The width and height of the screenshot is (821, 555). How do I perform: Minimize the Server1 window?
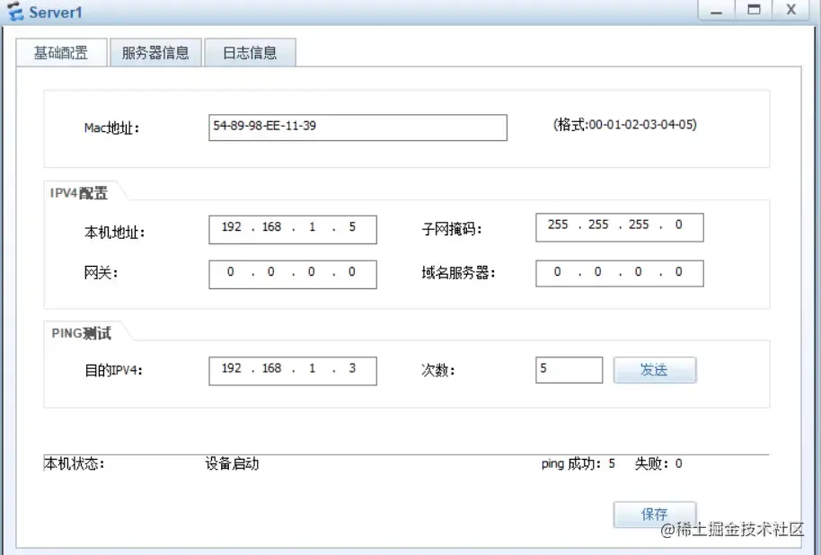(716, 10)
